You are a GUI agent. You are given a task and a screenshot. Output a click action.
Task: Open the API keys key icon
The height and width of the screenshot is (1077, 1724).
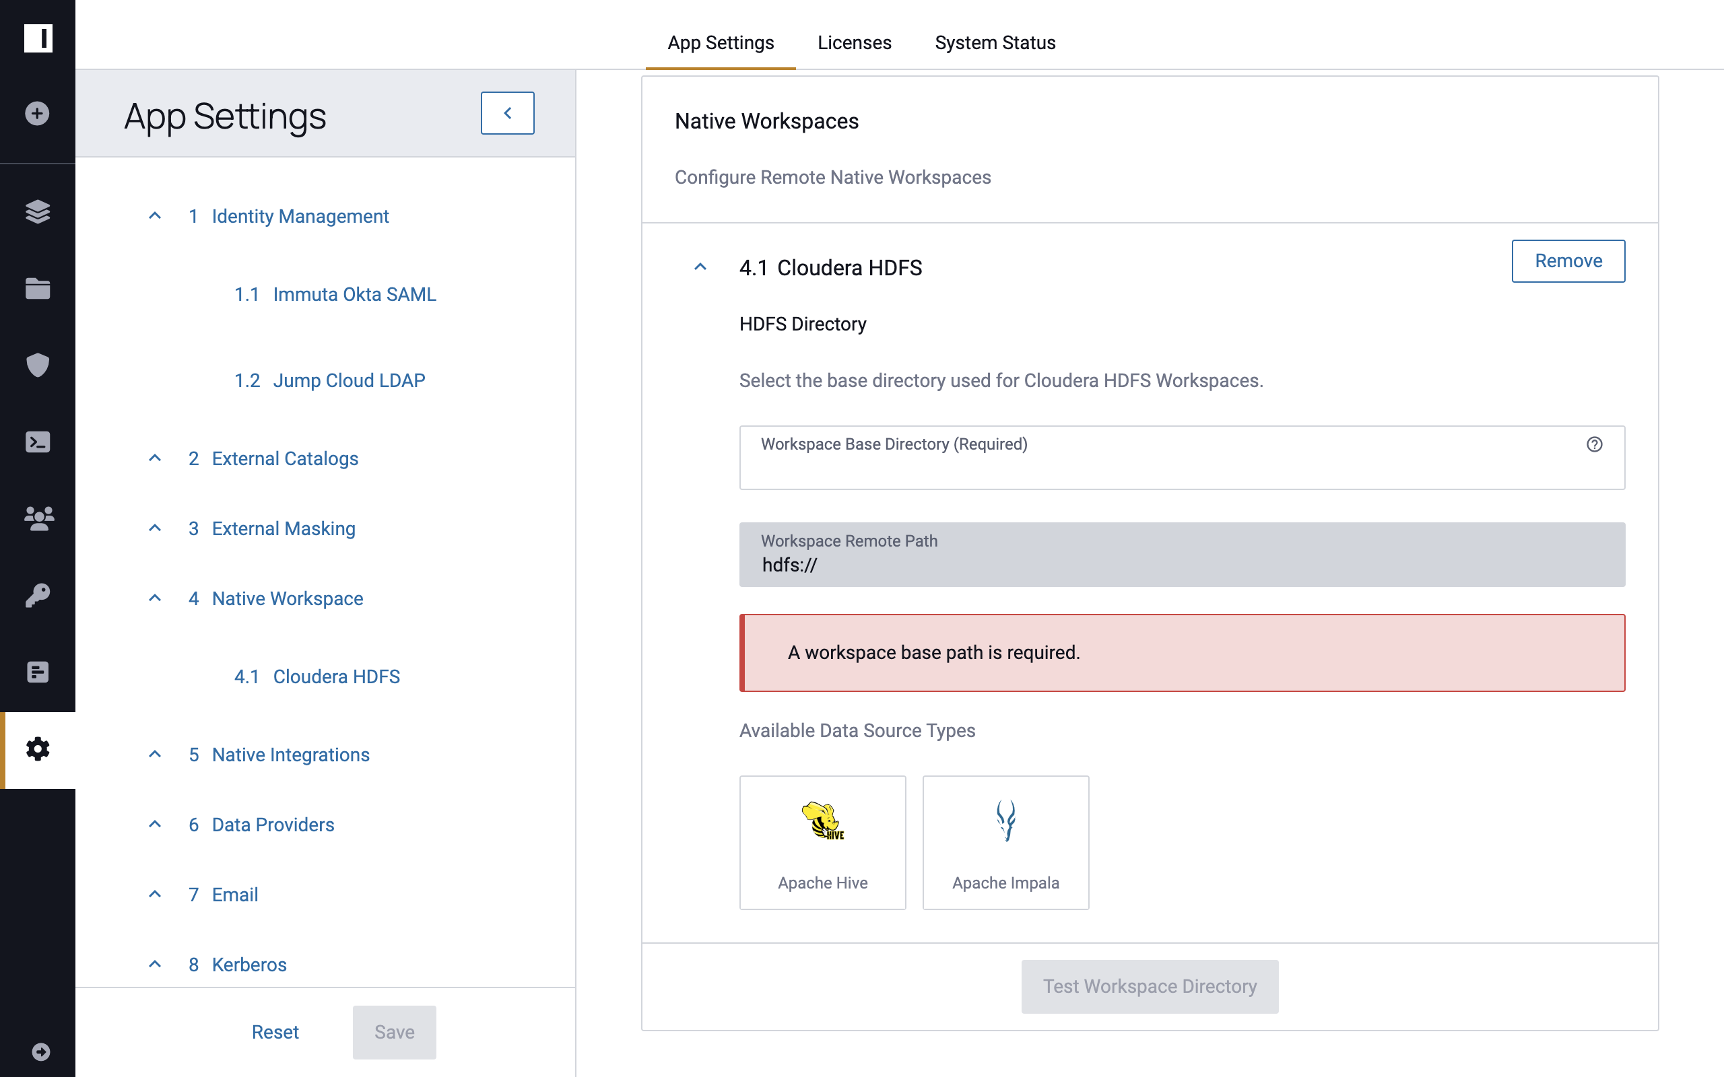tap(38, 595)
